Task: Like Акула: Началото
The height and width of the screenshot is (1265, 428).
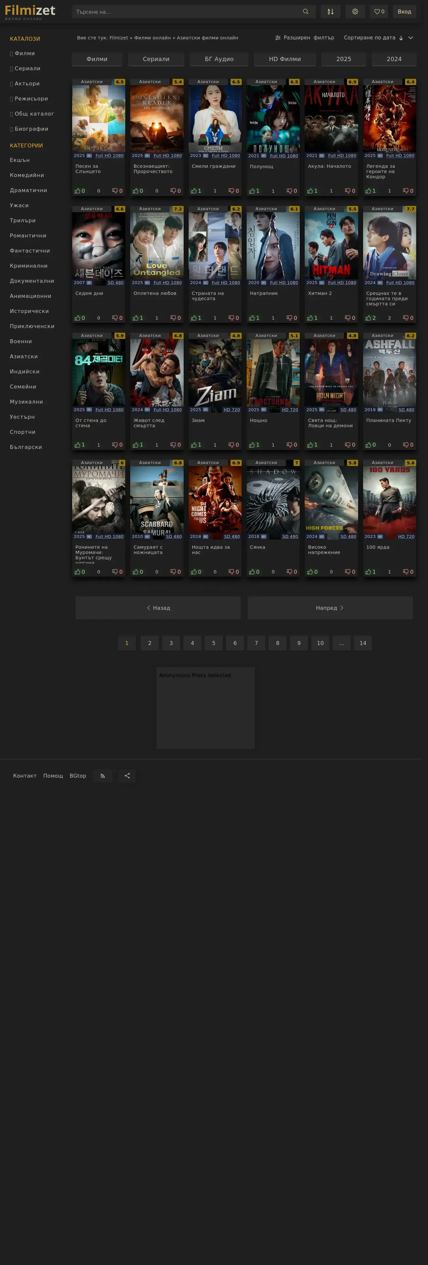Action: click(x=312, y=191)
